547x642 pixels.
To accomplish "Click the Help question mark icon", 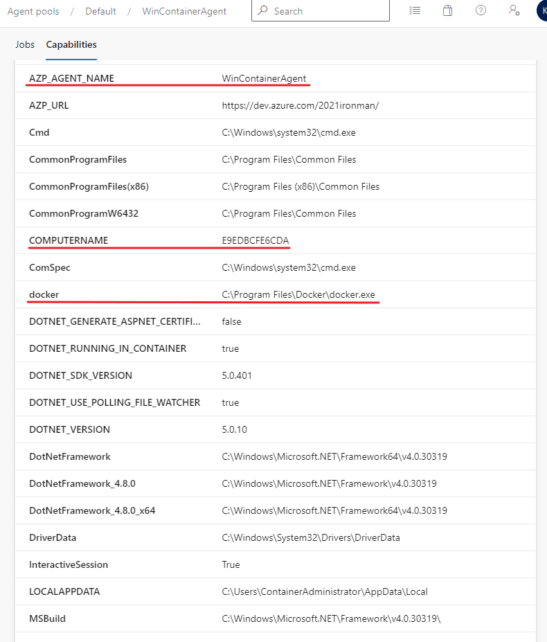I will coord(481,10).
